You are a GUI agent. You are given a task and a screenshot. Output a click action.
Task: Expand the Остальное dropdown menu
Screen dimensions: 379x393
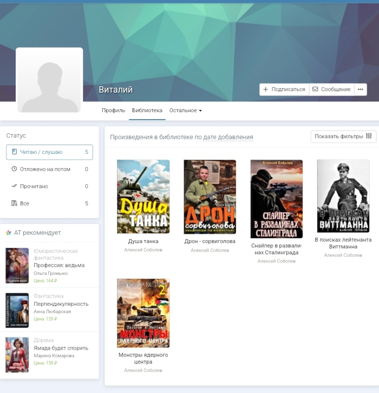[x=185, y=111]
